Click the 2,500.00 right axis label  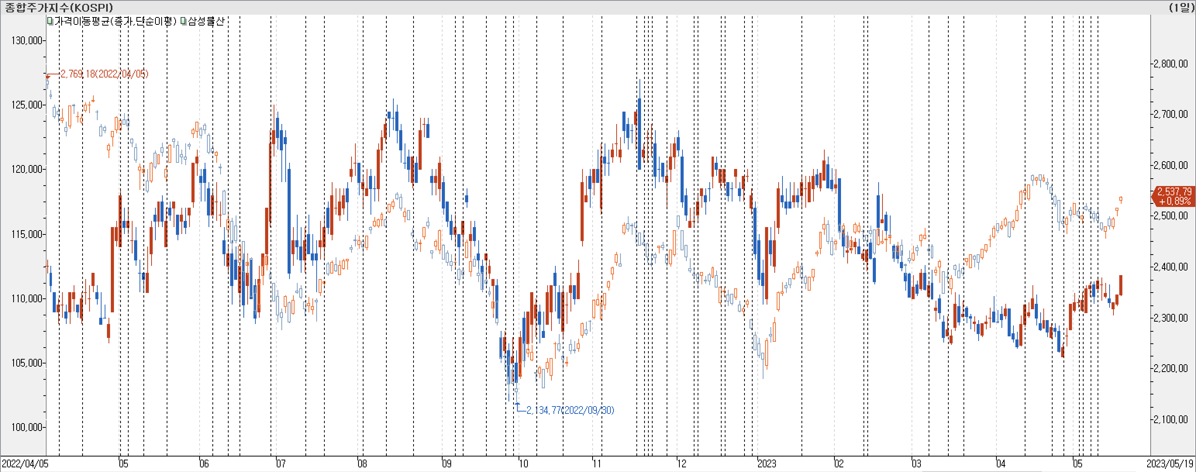pos(1170,216)
